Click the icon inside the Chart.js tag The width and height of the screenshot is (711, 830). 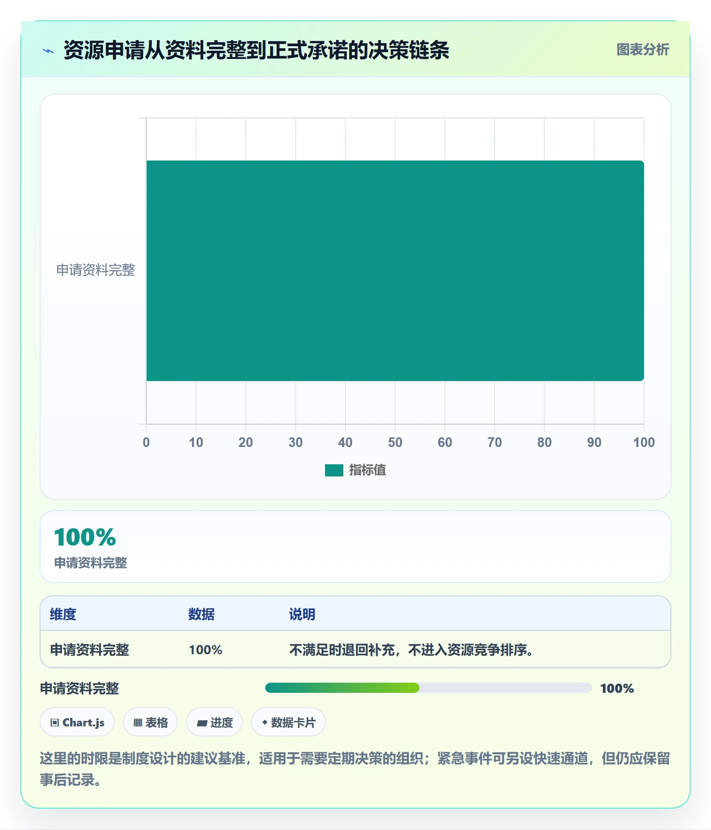pyautogui.click(x=55, y=723)
